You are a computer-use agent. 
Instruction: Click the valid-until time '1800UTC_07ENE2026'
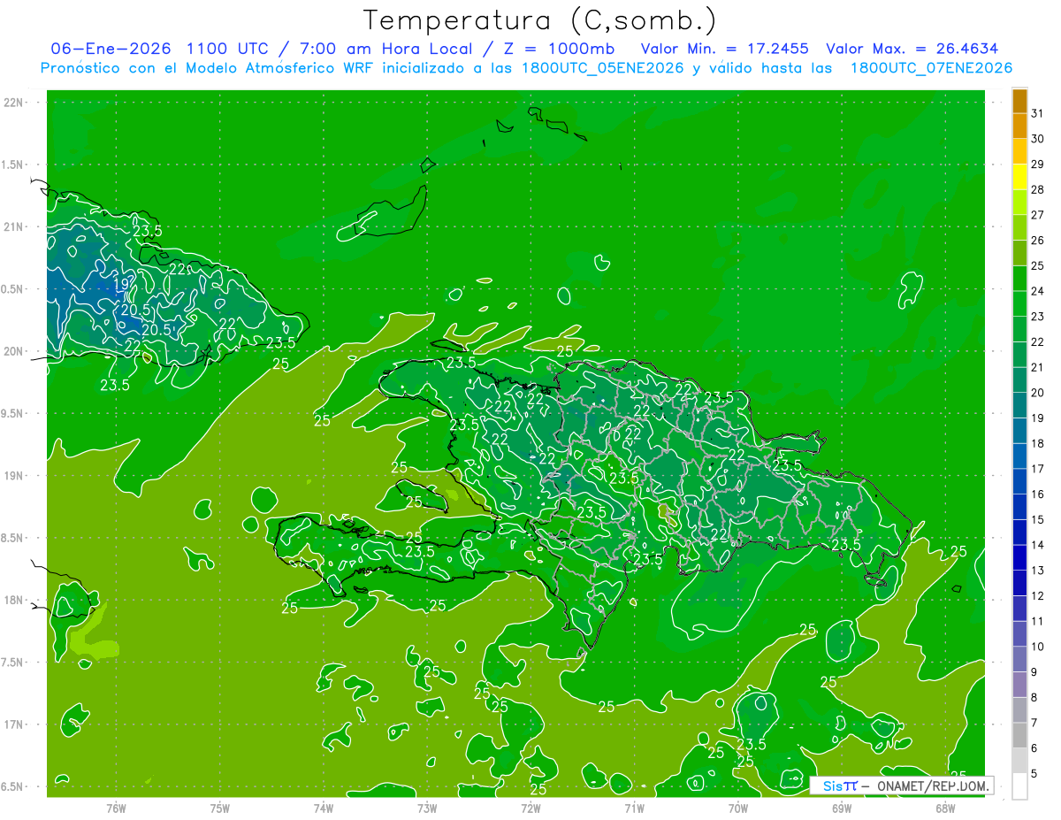click(x=931, y=68)
